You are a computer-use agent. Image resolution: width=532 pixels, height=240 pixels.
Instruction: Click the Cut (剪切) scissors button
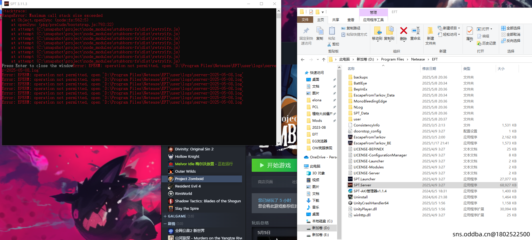pyautogui.click(x=333, y=44)
